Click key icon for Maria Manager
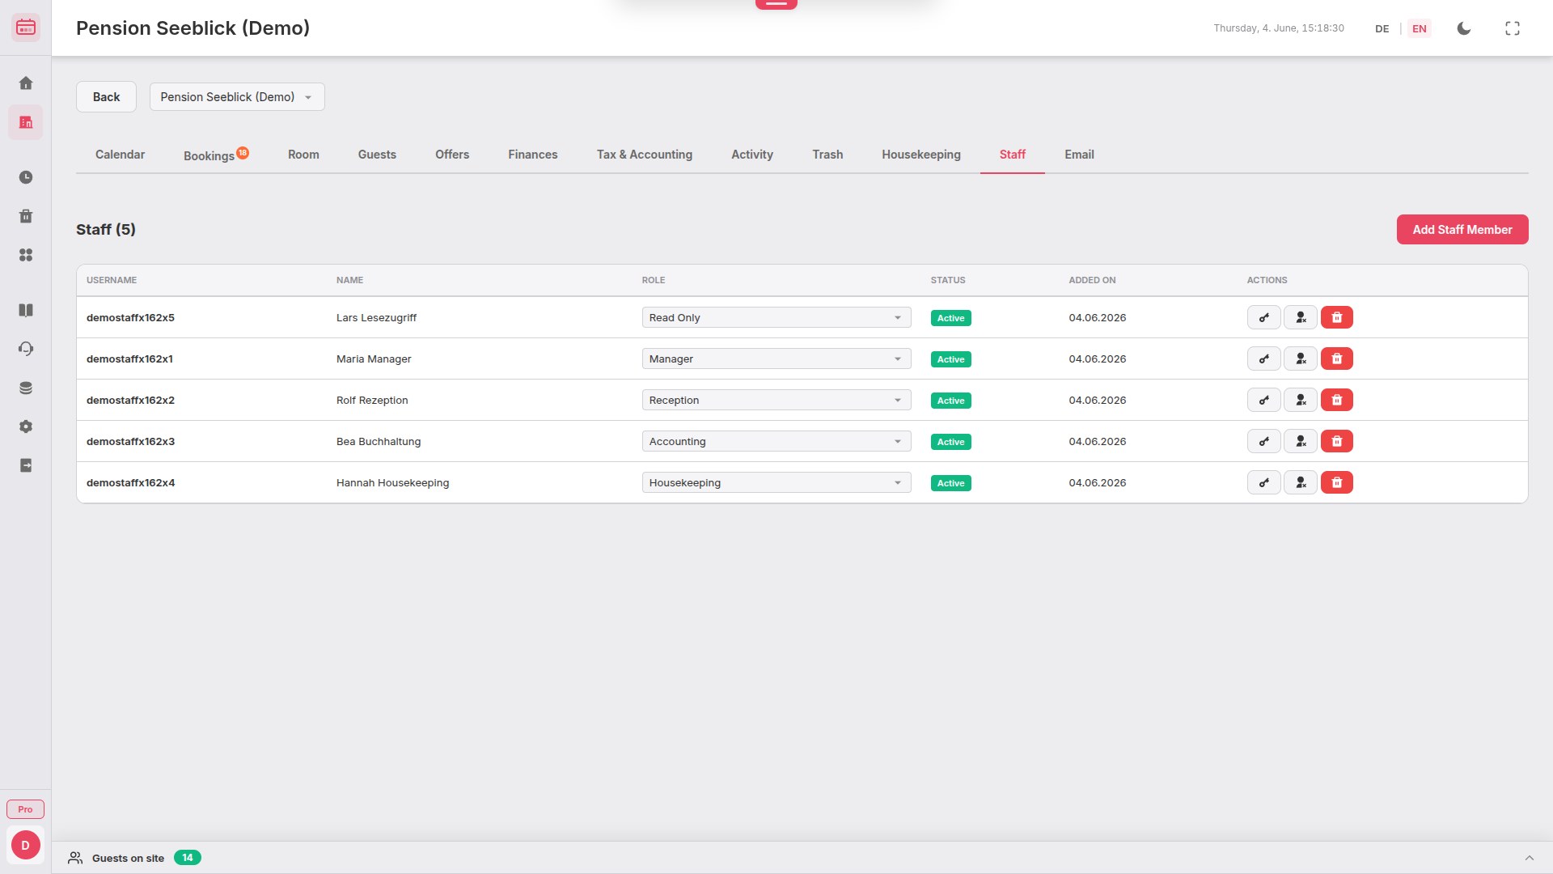This screenshot has width=1553, height=874. [1264, 359]
